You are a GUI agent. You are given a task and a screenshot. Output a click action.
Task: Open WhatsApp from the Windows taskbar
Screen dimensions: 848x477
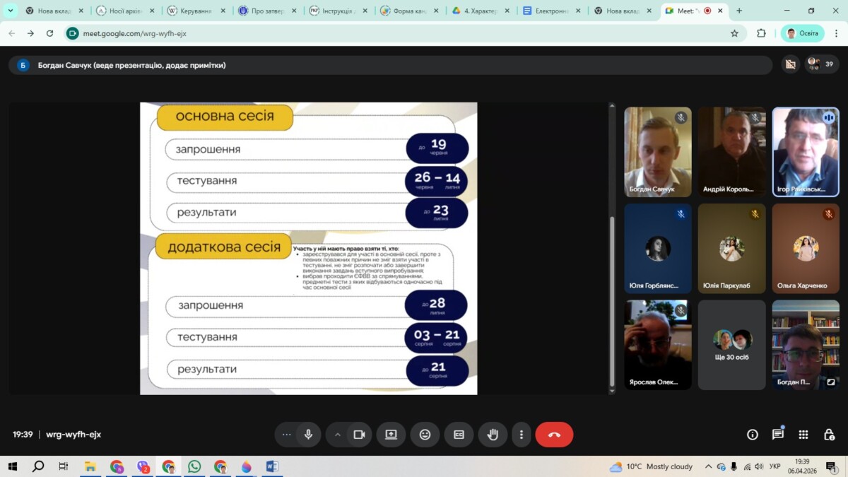click(194, 466)
